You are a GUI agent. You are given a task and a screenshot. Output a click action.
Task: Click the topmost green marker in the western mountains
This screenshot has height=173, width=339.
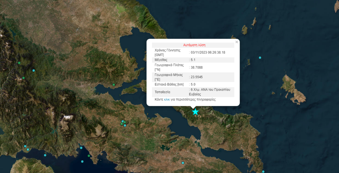click(19, 63)
